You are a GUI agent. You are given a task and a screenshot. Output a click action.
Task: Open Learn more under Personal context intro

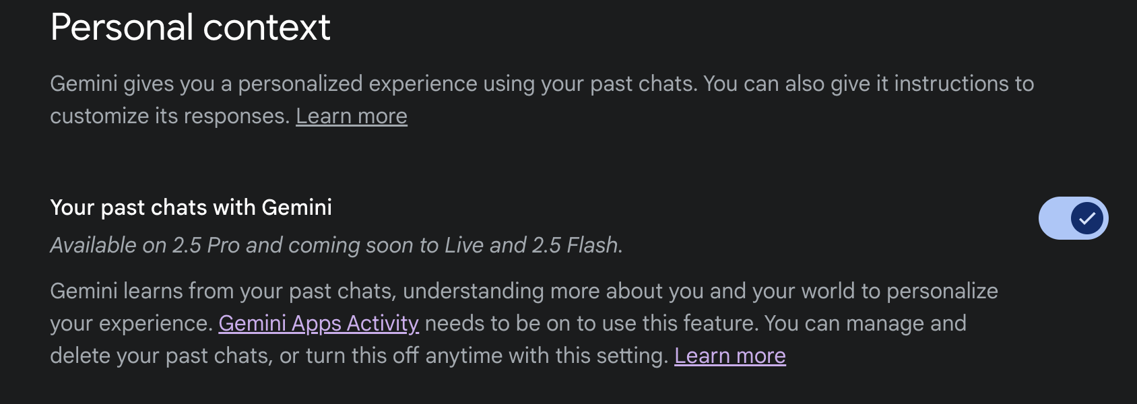click(351, 116)
